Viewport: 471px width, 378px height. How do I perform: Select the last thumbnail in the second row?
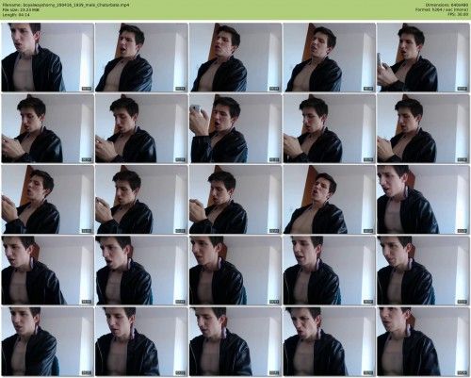click(x=423, y=128)
